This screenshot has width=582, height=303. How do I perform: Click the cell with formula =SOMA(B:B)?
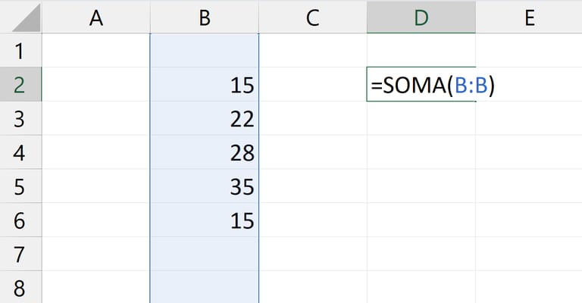[x=421, y=85]
